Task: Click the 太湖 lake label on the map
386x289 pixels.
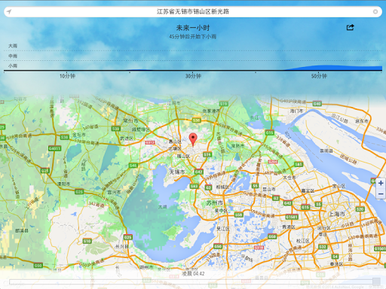Action: [162, 207]
